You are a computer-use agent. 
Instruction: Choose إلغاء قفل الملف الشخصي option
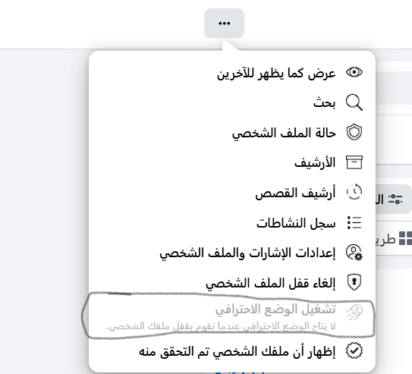pos(232,283)
